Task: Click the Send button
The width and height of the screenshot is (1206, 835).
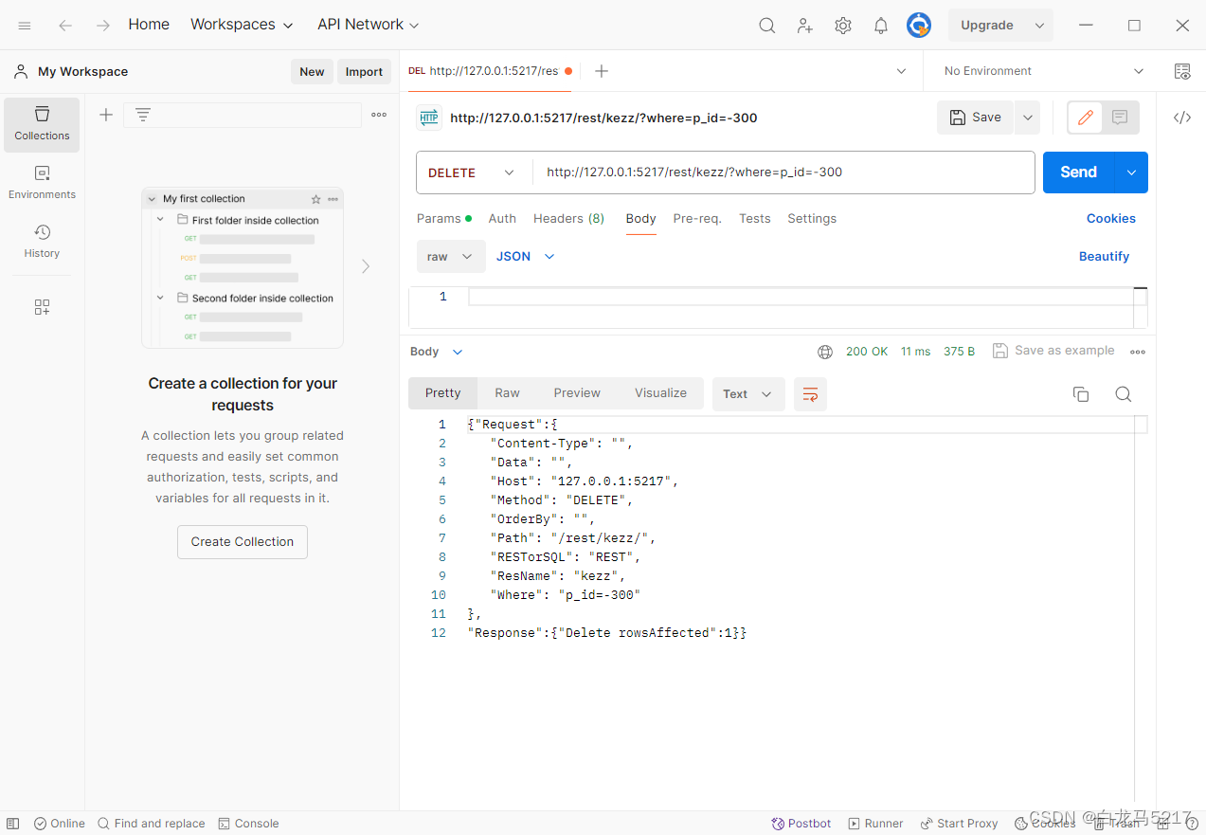Action: point(1079,172)
